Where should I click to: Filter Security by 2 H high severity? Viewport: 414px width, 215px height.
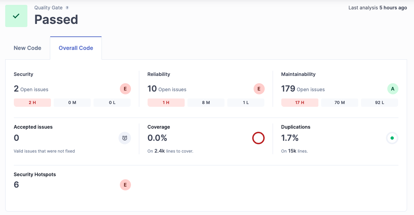point(32,103)
